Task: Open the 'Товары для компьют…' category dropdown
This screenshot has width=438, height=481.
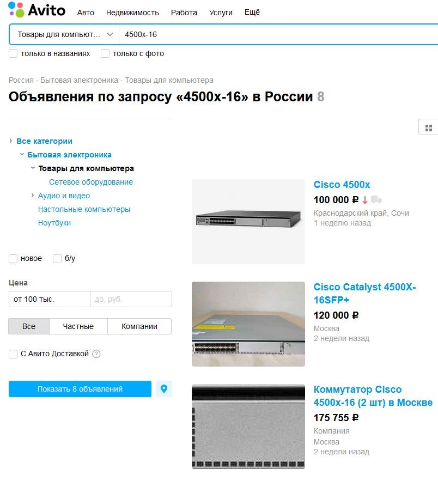Action: [64, 34]
